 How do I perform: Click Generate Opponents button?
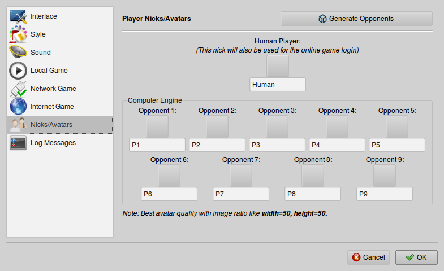(356, 19)
